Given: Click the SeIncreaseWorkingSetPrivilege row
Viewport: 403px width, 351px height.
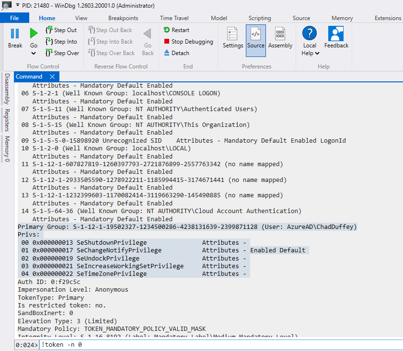Looking at the screenshot, I should click(134, 266).
